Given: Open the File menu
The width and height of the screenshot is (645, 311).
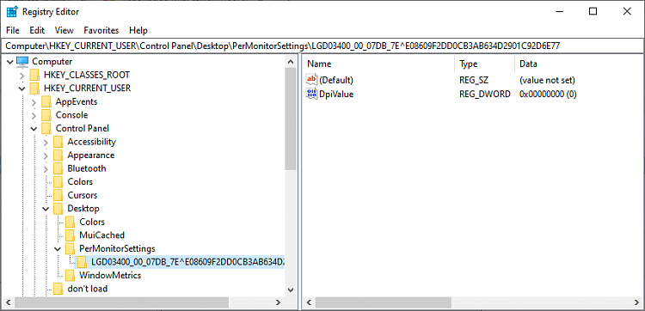Looking at the screenshot, I should pos(13,30).
